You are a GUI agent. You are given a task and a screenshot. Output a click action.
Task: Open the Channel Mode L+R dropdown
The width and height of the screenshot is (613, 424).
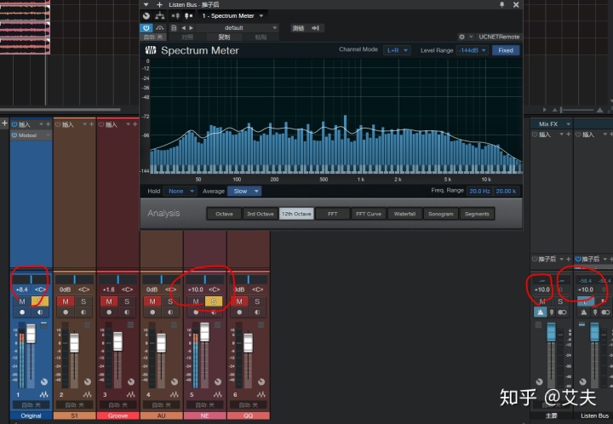(x=397, y=50)
